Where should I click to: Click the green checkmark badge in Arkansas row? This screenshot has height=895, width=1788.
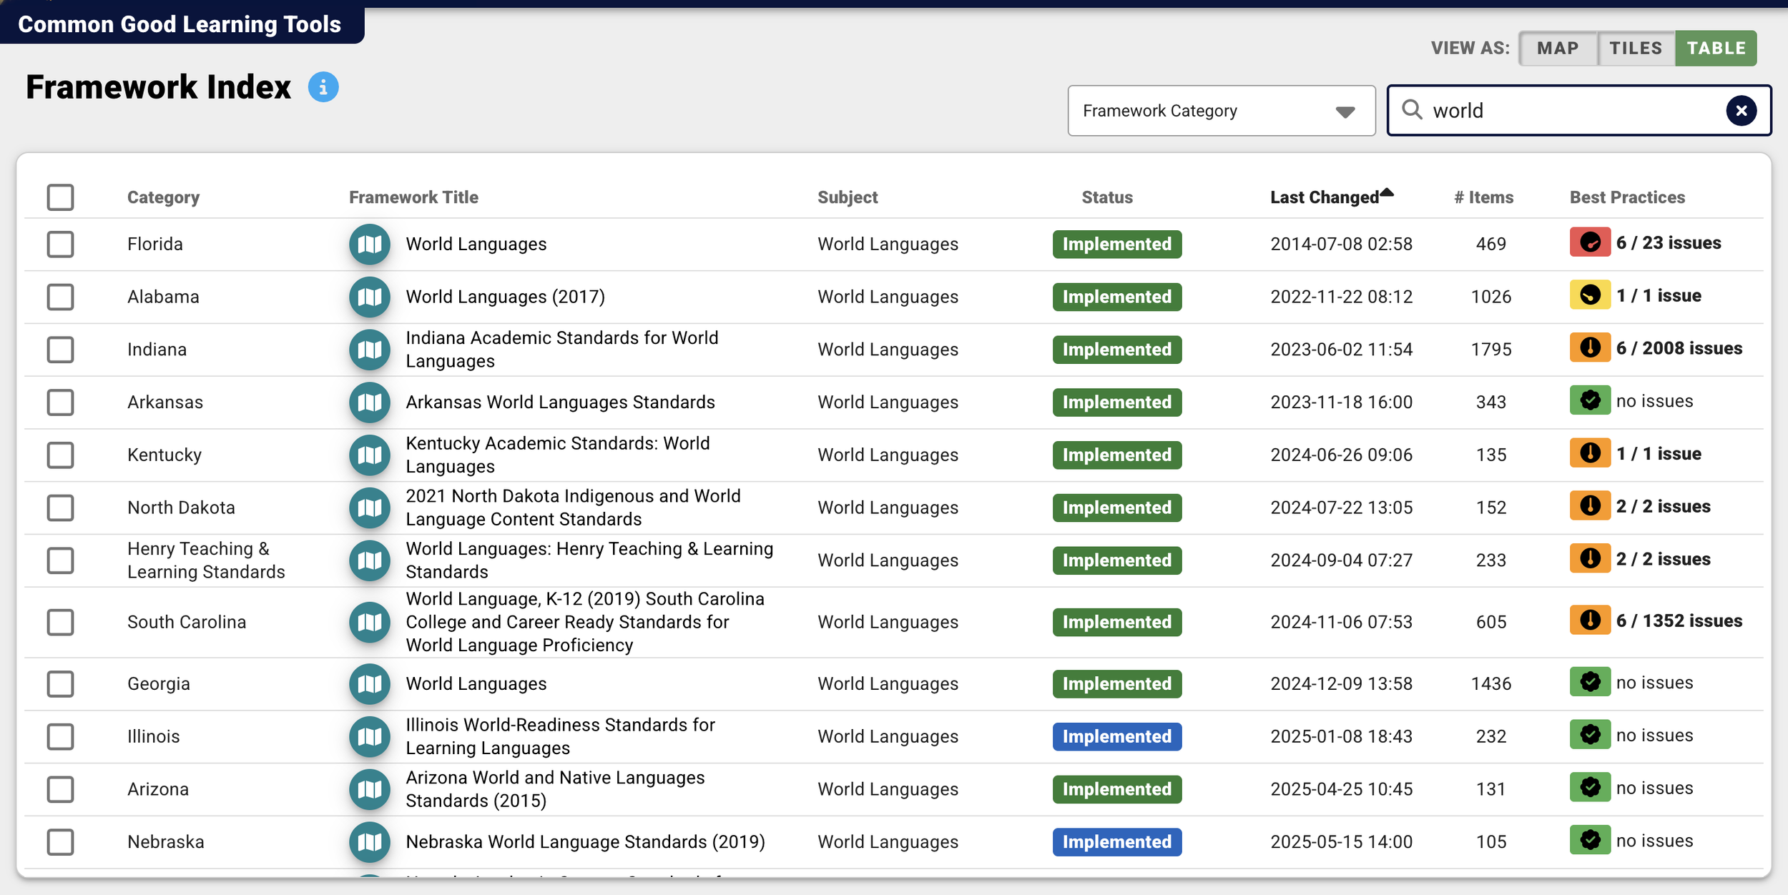(1590, 400)
